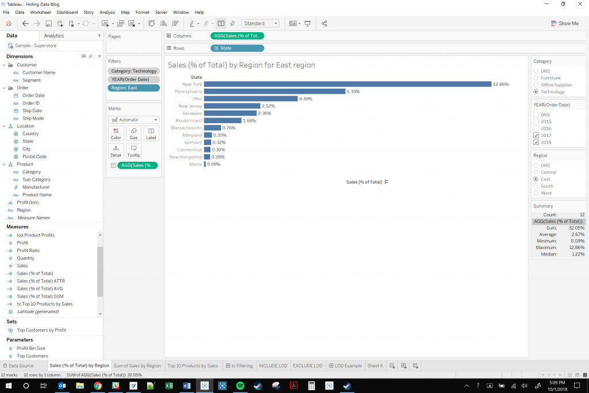Switch to the Analytics pane tab
Screen dimensions: 589x393
[55, 35]
